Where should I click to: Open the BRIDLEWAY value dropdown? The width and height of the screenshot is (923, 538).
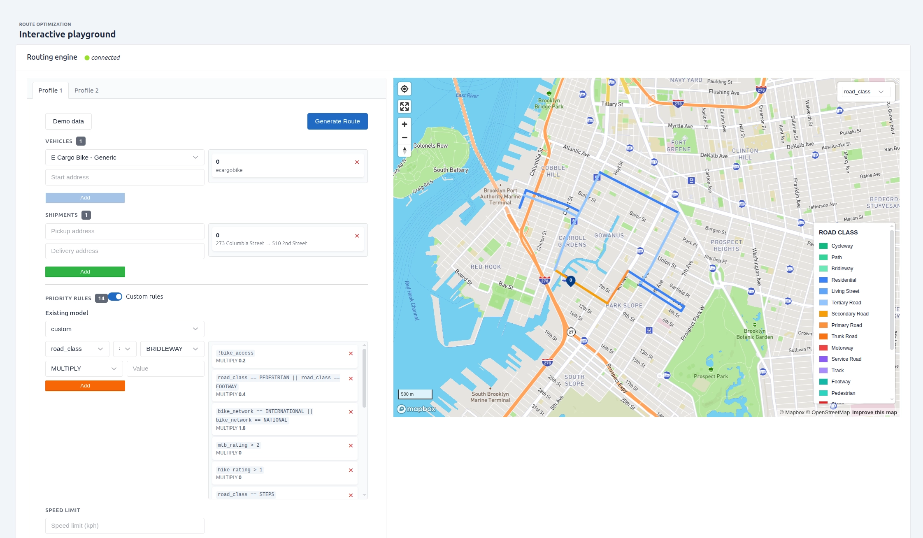(172, 348)
